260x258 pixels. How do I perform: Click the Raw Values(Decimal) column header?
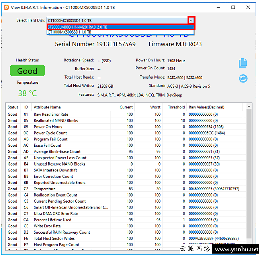[x=215, y=107]
